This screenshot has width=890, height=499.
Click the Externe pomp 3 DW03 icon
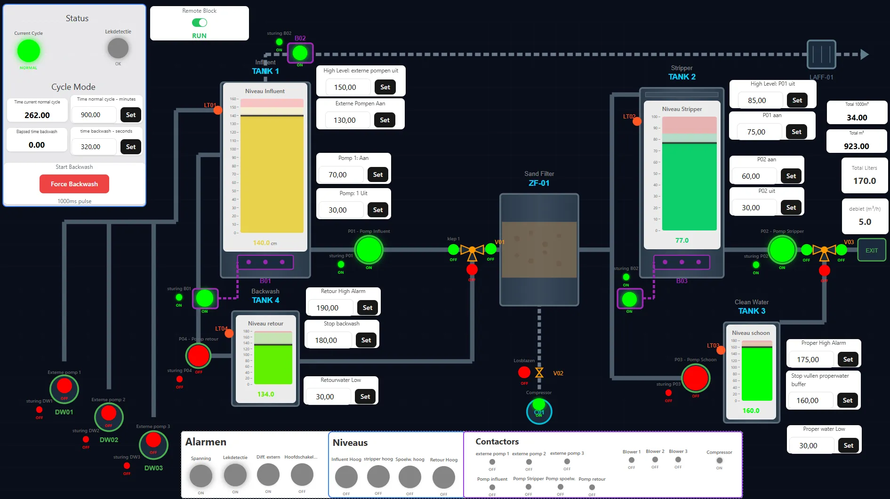coord(153,444)
